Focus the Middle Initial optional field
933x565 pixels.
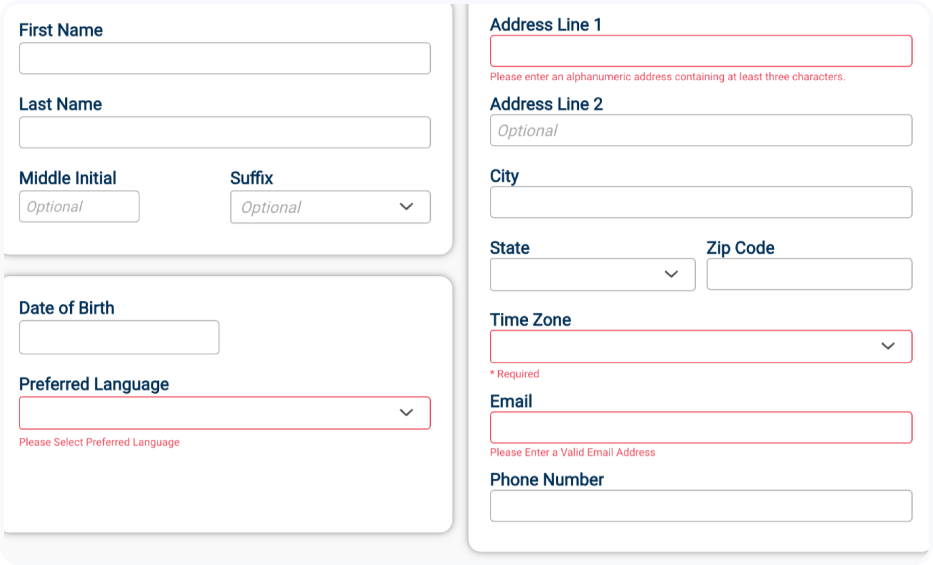point(79,207)
